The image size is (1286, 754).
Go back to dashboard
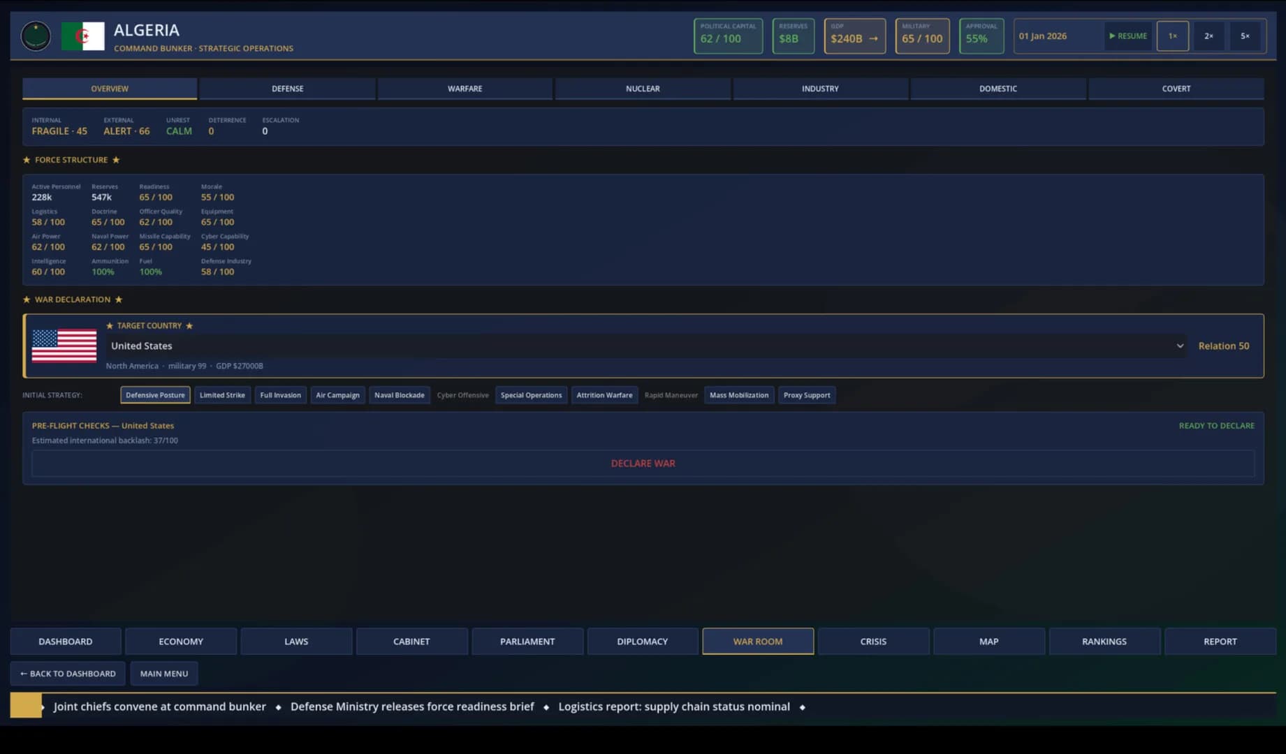coord(68,674)
